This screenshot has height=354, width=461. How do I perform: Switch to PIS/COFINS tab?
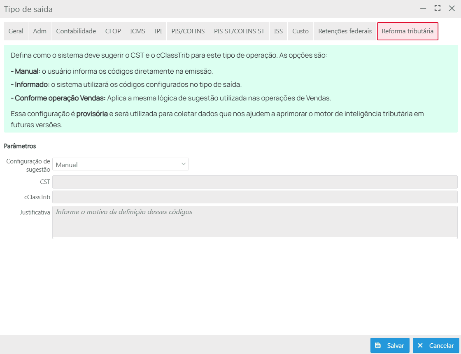point(188,31)
